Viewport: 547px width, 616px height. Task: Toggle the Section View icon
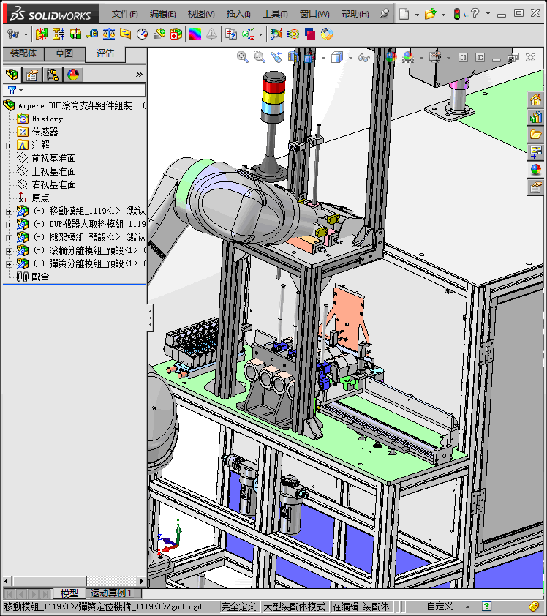click(x=293, y=57)
